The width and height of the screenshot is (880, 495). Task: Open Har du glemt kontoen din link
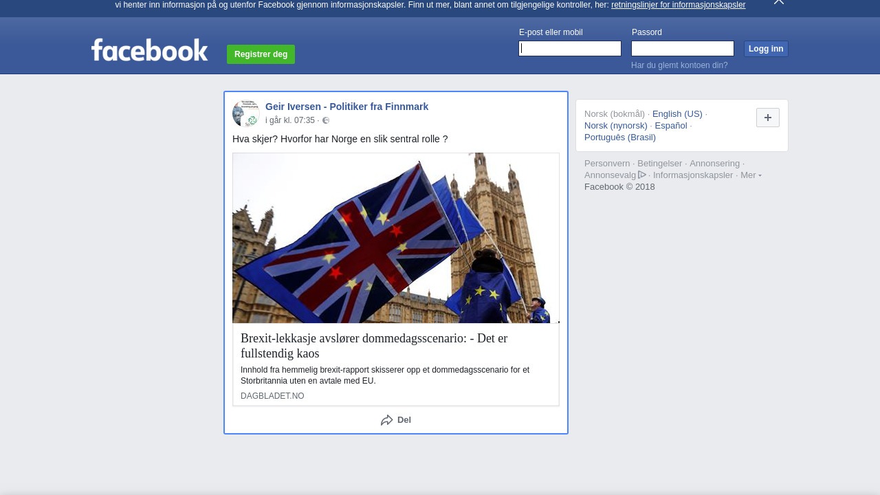click(x=679, y=65)
